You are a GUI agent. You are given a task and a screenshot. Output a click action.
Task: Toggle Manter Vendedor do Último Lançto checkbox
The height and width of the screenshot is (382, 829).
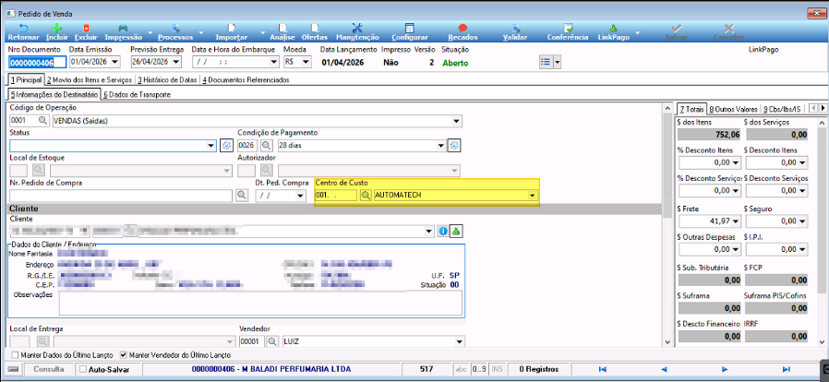coord(125,355)
